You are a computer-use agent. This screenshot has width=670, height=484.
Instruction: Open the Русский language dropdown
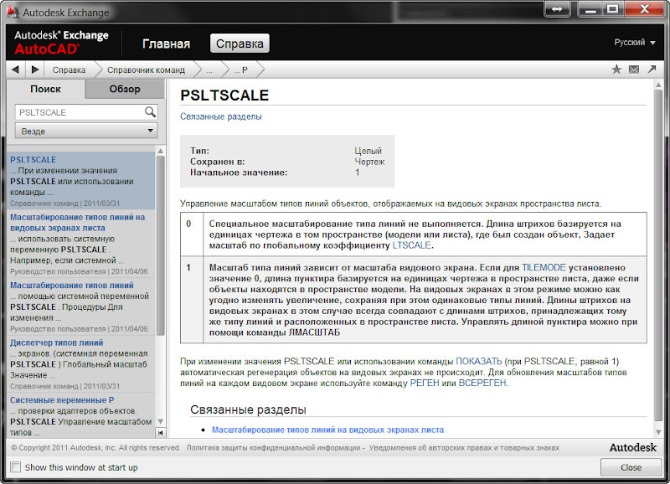[635, 43]
